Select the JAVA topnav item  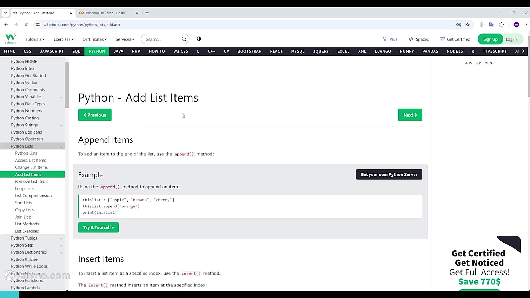pyautogui.click(x=118, y=51)
